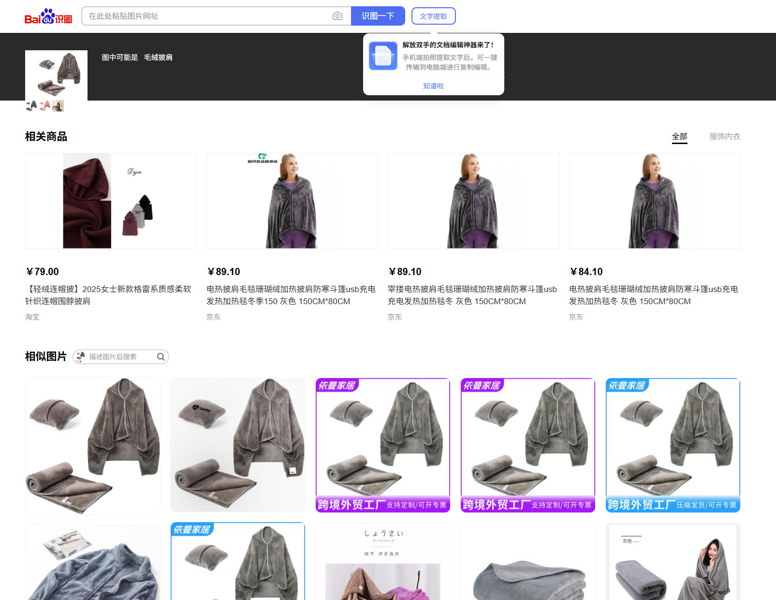Click the main uploaded query image preview
Viewport: 776px width, 600px height.
pos(56,75)
